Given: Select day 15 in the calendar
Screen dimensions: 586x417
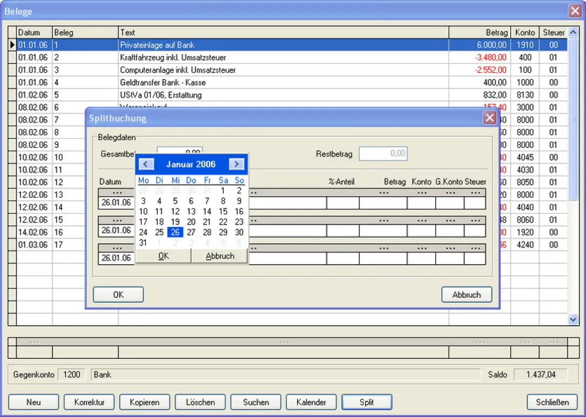Looking at the screenshot, I should [223, 211].
